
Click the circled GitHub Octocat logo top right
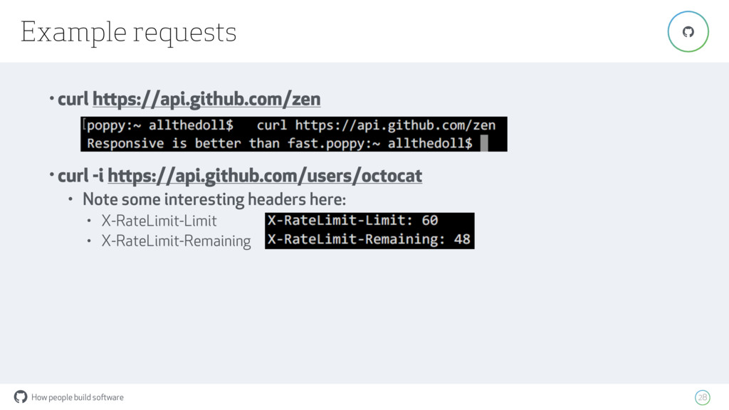[688, 31]
